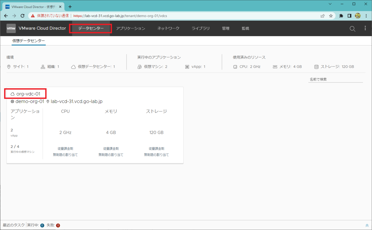This screenshot has height=230, width=372.
Task: Click the 実行中 task count badge
Action: 42,225
